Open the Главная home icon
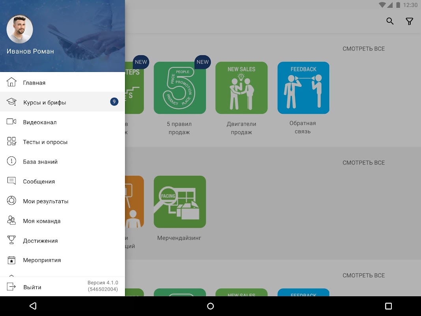Screen dimensions: 421x316 click(x=11, y=82)
